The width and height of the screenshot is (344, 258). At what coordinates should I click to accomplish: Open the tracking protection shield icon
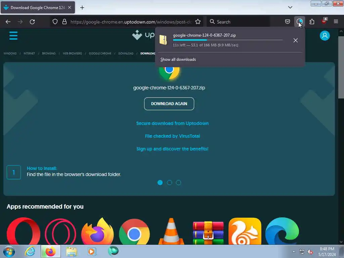pos(55,21)
